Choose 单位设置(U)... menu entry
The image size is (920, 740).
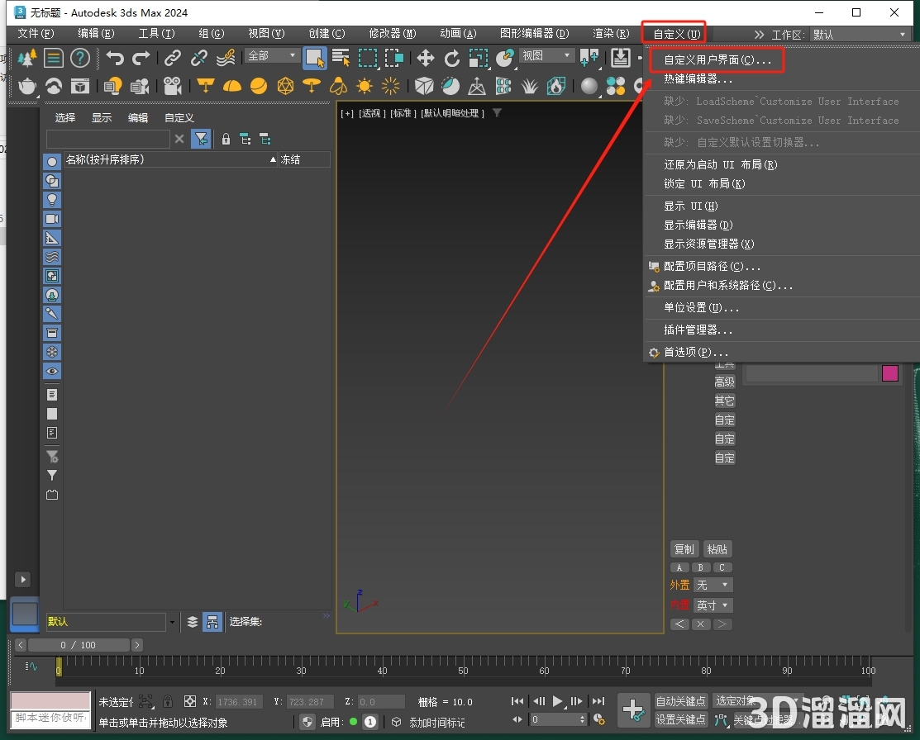[701, 307]
